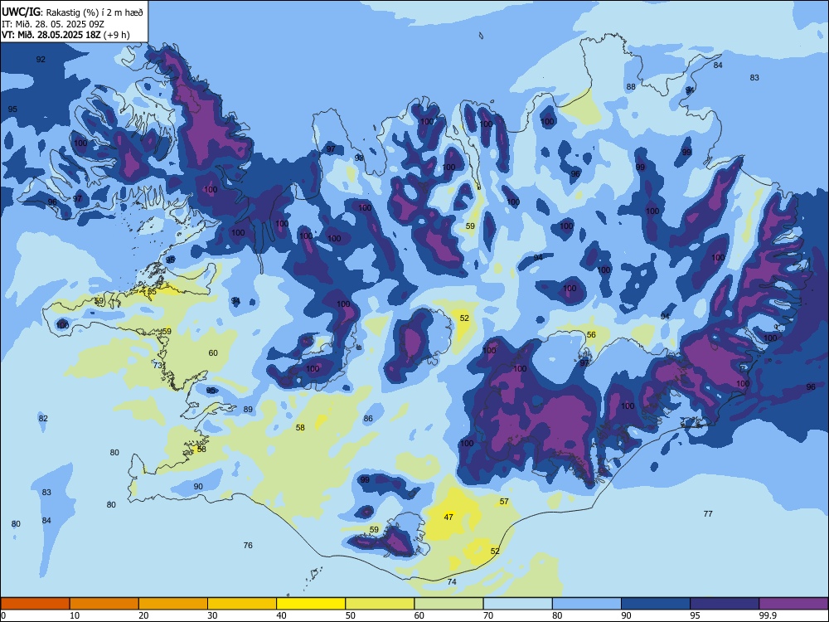Screen dimensions: 829x622
Task: Choose the purple above-99.9 legend swatch
Action: tap(793, 604)
